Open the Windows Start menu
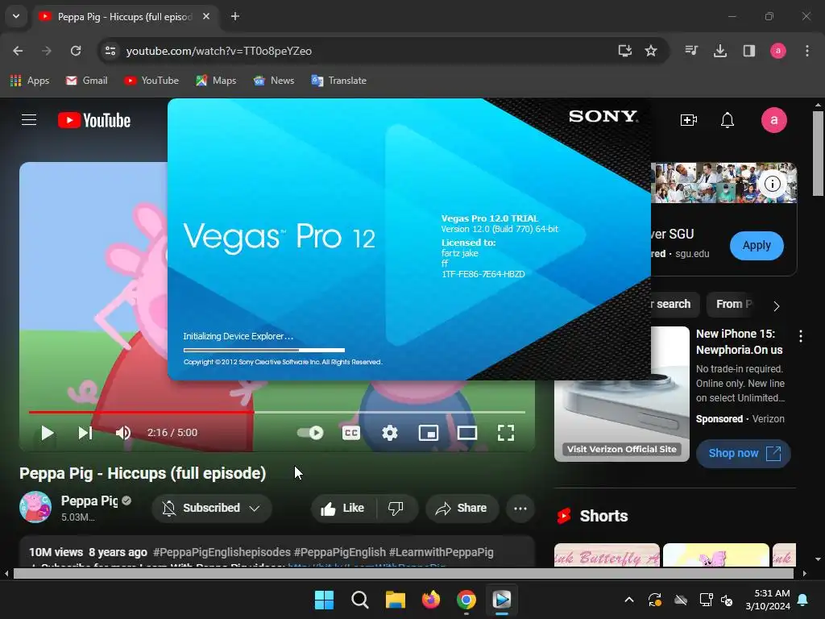 (x=324, y=600)
